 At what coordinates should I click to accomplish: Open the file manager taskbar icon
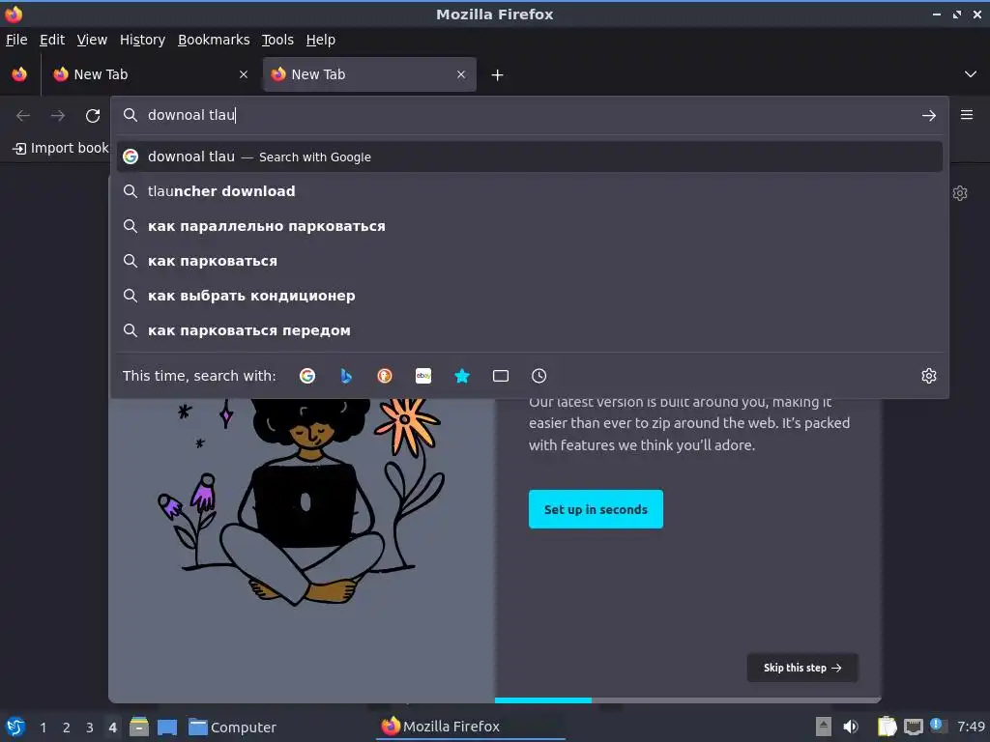click(139, 727)
